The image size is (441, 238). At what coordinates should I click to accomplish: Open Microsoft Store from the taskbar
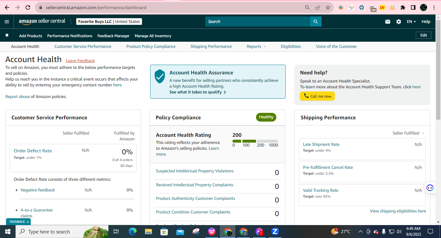point(164,232)
